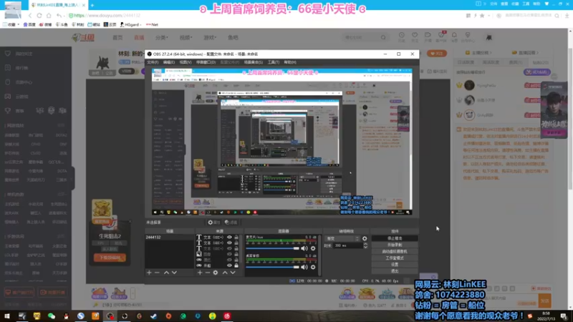Click the stop streaming button in OBS

click(x=395, y=238)
